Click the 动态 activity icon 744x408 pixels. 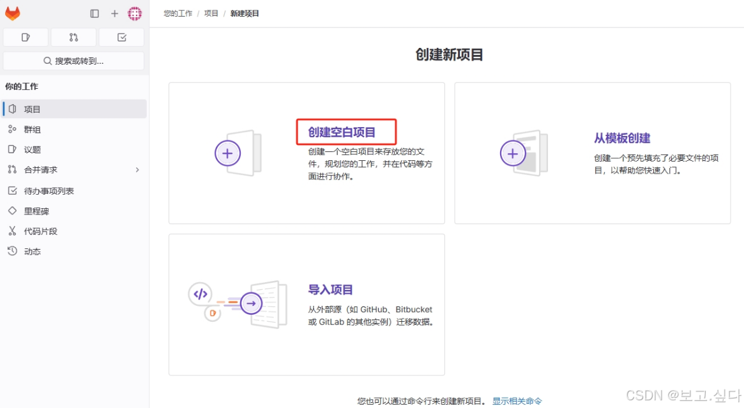pos(11,251)
